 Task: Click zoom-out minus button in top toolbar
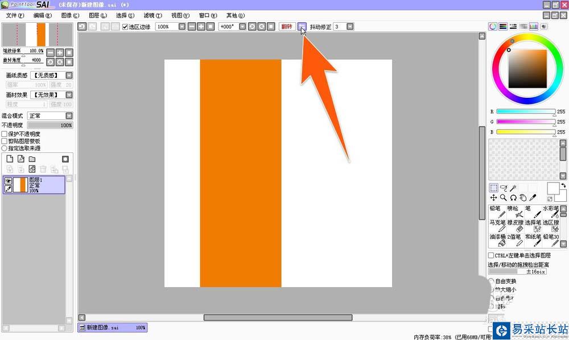(x=192, y=27)
